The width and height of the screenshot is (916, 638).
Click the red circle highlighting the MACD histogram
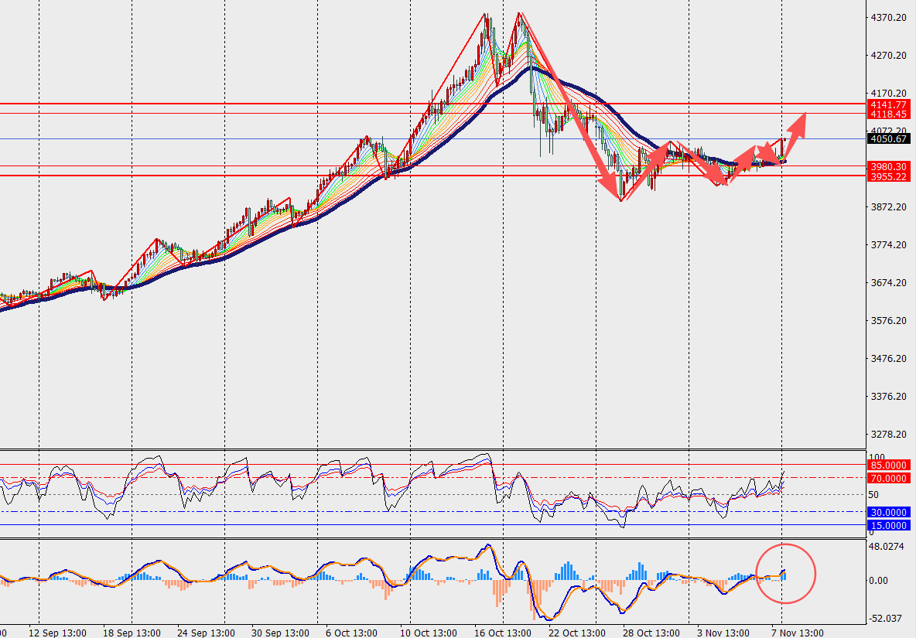tap(785, 573)
